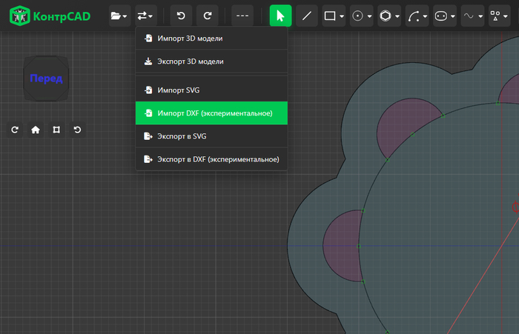Choose the Circle tool icon

tap(357, 16)
